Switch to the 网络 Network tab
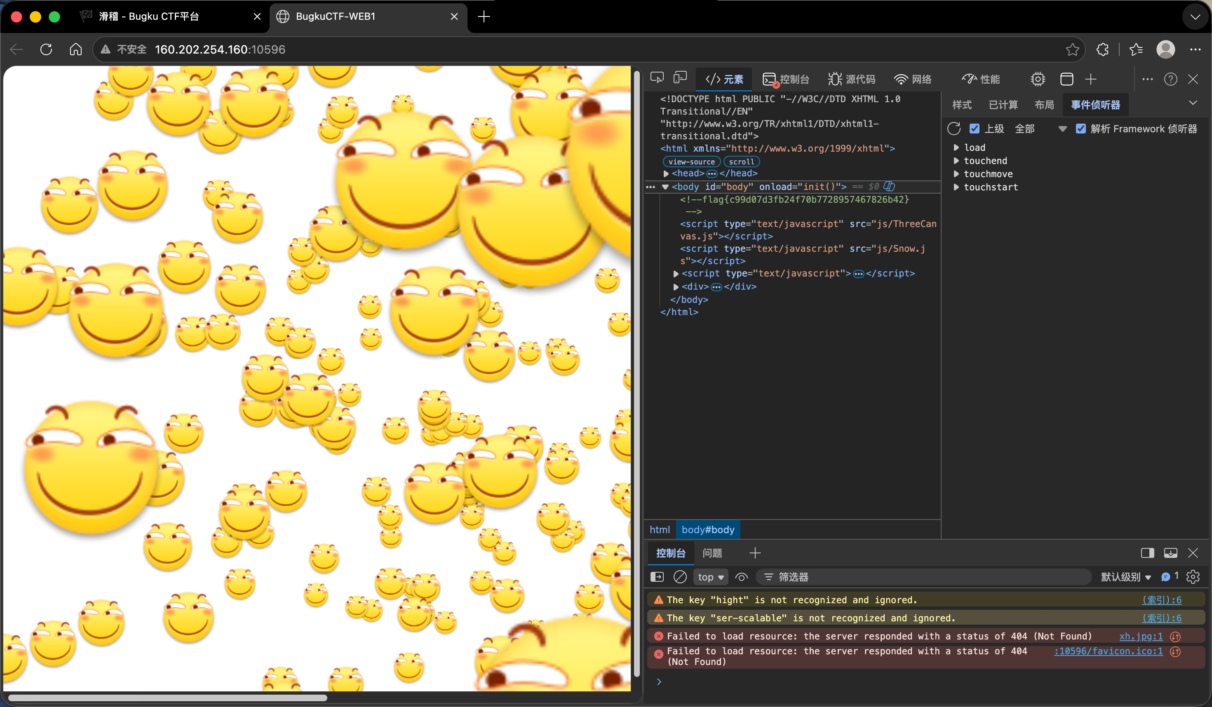Viewport: 1212px width, 707px height. 913,79
